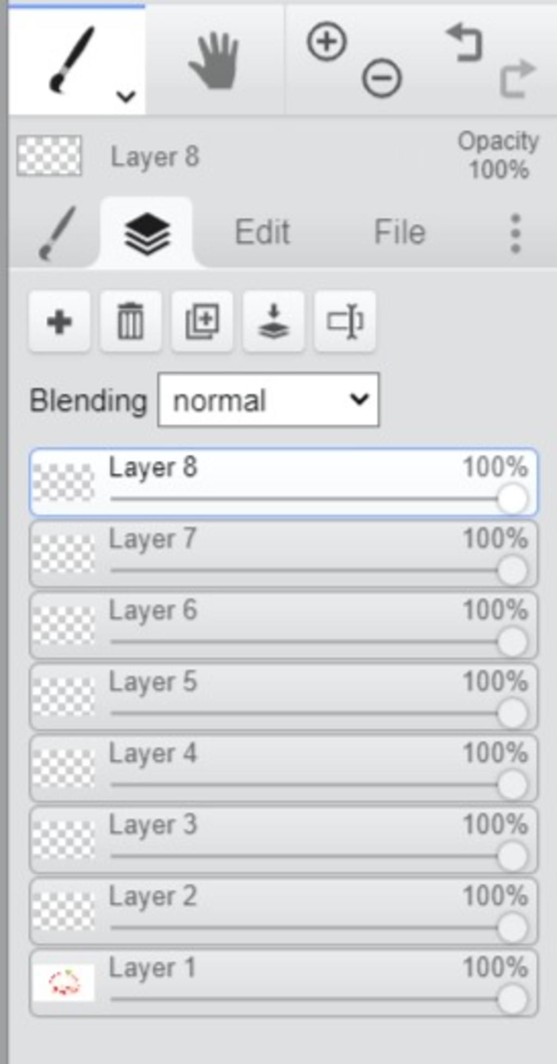Undo the last action
Viewport: 557px width, 1064px height.
[465, 43]
